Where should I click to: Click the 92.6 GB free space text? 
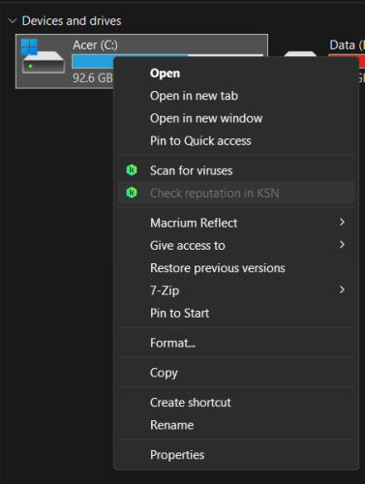tap(93, 77)
